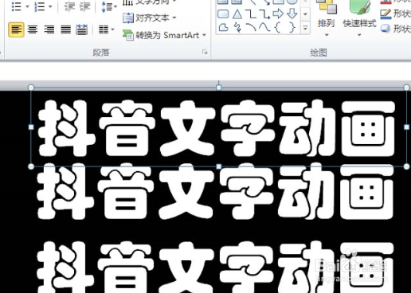Open the text columns dropdown
The height and width of the screenshot is (293, 411).
[x=107, y=29]
